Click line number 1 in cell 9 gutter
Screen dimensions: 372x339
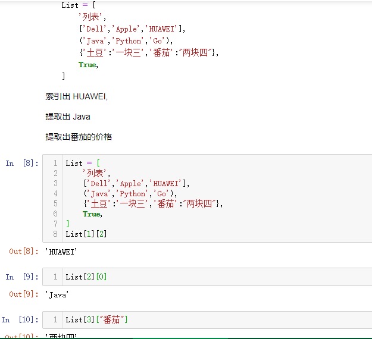point(55,277)
